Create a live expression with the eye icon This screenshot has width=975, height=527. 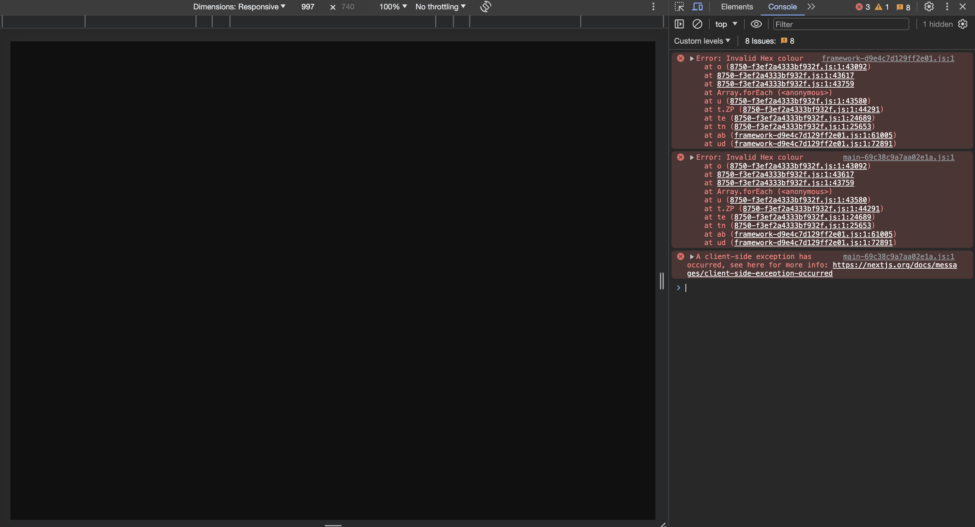[756, 24]
